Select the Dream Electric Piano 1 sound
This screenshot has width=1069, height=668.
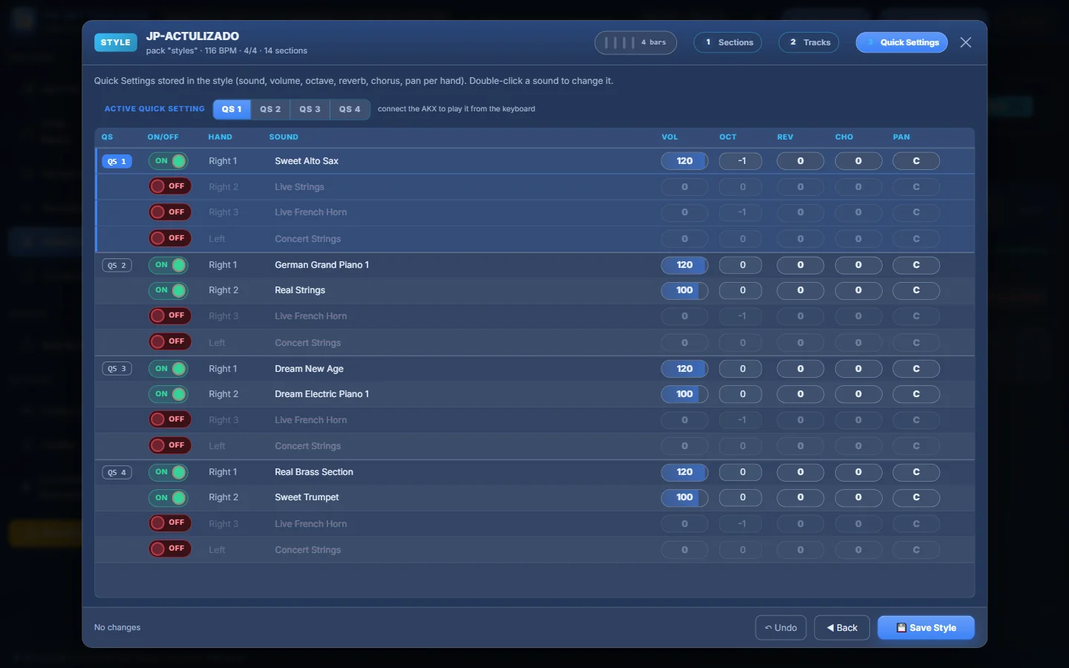(321, 394)
